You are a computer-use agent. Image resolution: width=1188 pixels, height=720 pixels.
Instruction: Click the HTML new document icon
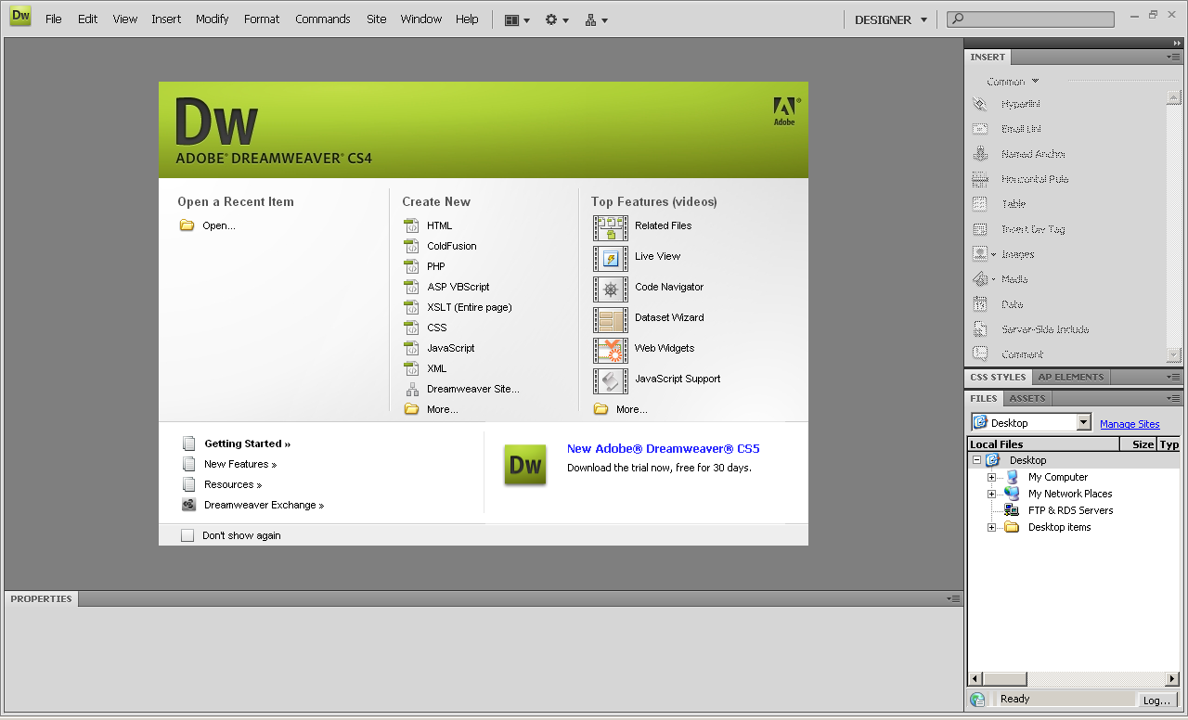click(x=412, y=225)
